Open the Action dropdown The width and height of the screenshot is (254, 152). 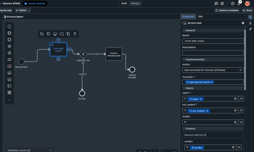213,70
